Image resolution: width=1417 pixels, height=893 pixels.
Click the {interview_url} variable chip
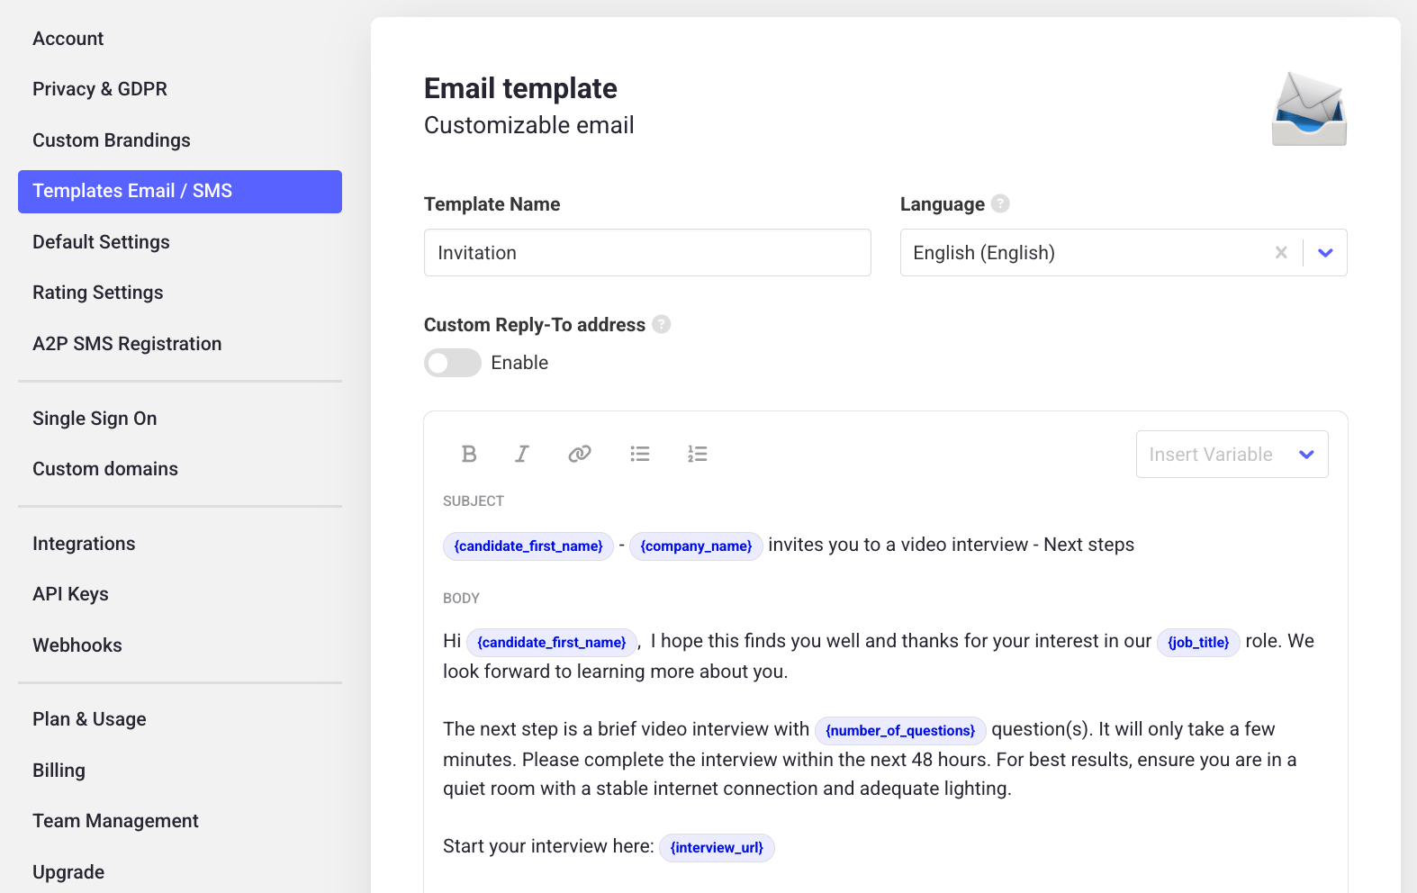click(717, 848)
